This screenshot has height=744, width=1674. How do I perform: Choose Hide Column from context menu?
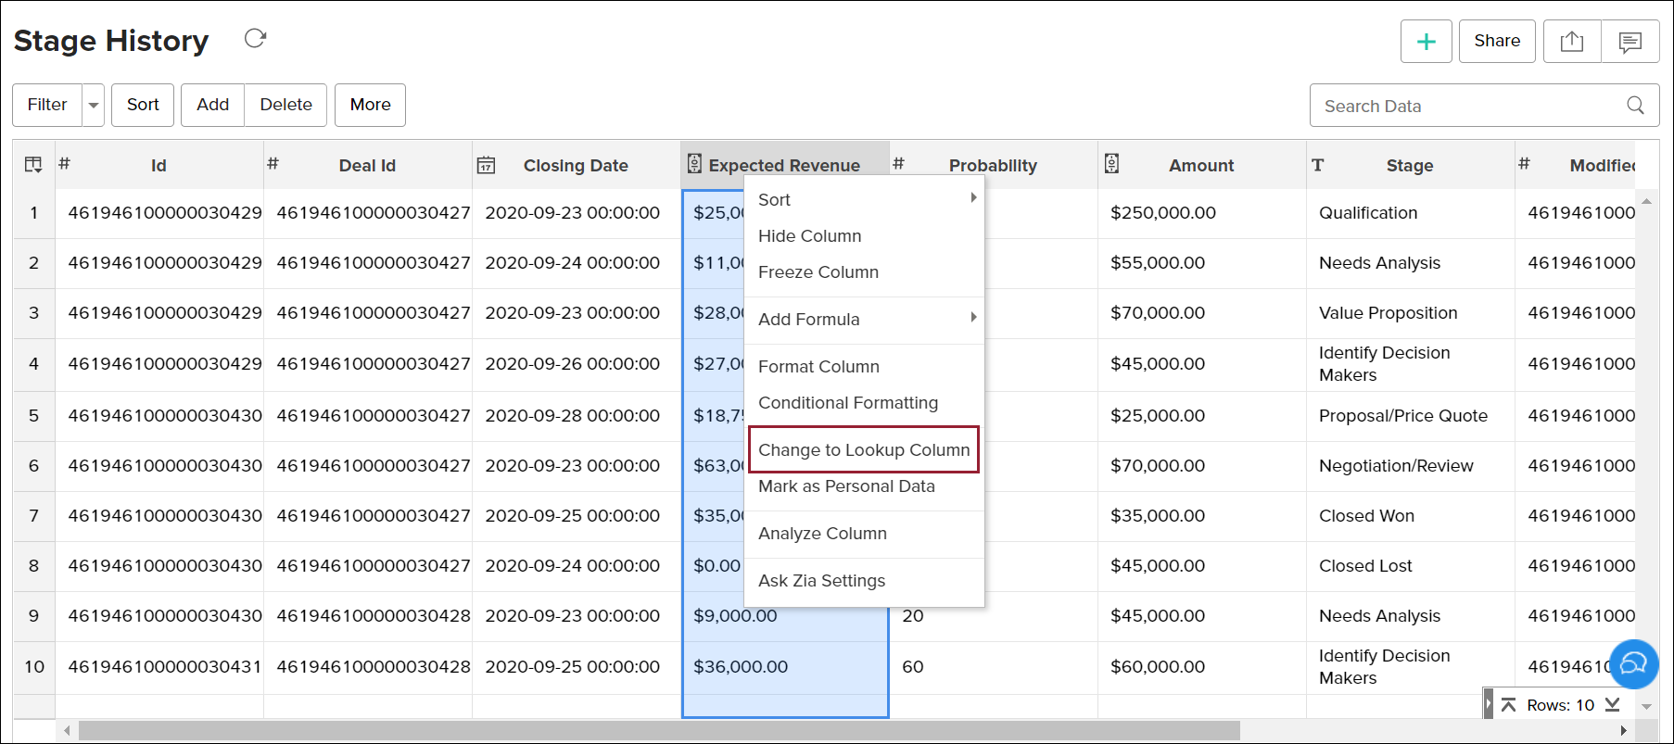(809, 236)
